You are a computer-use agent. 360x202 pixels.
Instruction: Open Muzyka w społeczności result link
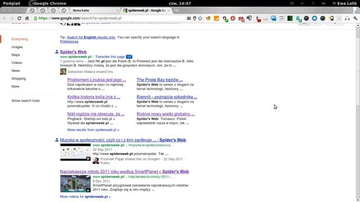pyautogui.click(x=123, y=140)
